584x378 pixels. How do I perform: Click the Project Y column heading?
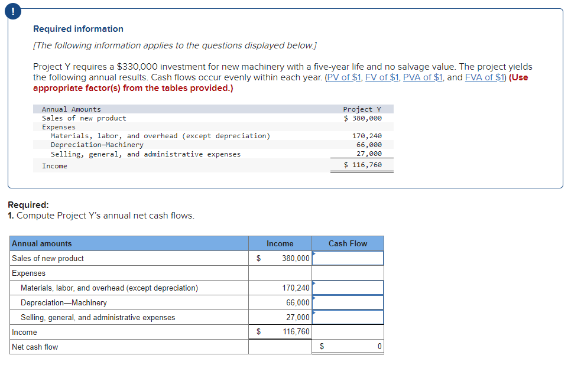click(362, 109)
